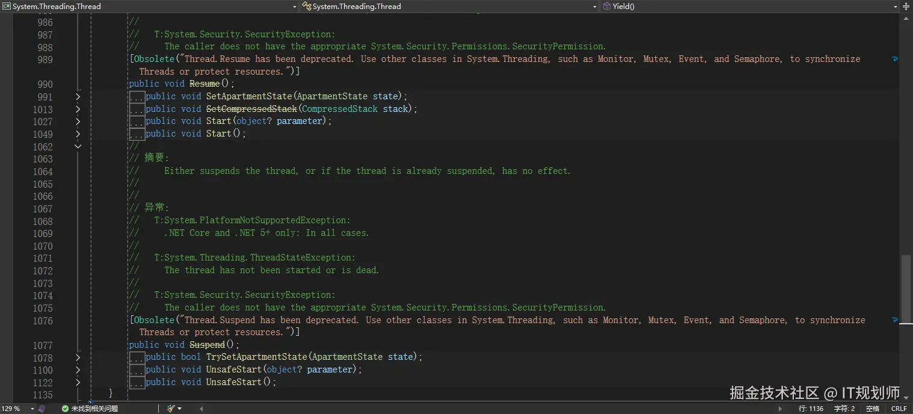Collapse the comment block at line 1062

[x=78, y=146]
